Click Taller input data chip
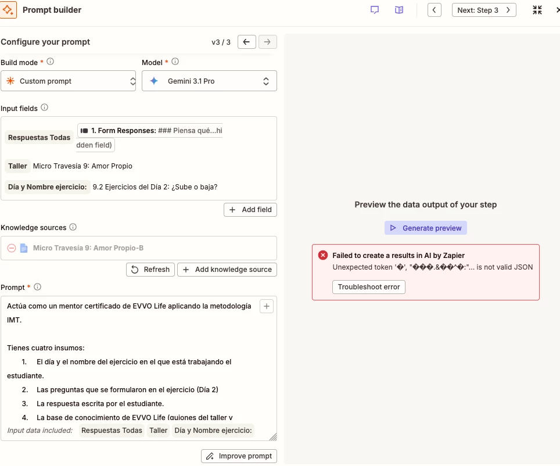 click(158, 430)
